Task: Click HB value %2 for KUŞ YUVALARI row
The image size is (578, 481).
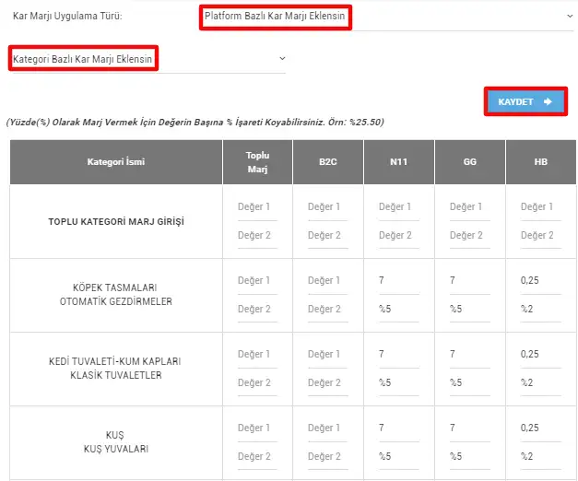Action: 541,457
